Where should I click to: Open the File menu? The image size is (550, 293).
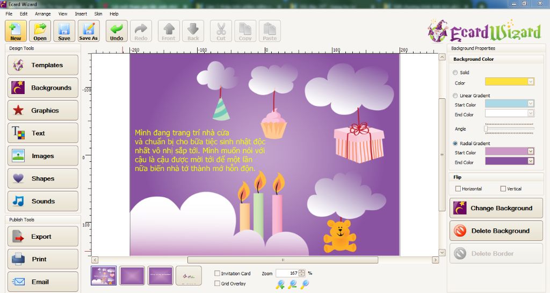pyautogui.click(x=9, y=13)
